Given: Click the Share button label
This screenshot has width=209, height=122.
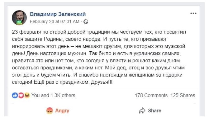Looking at the screenshot, I should point(154,110).
